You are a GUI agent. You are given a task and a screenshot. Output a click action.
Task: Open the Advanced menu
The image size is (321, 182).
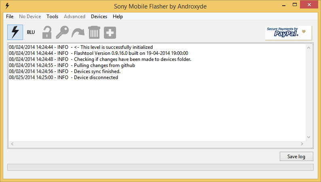74,17
